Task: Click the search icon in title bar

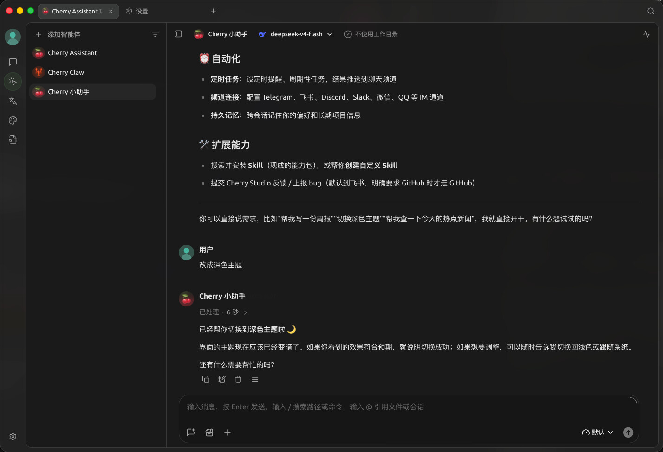Action: tap(651, 11)
